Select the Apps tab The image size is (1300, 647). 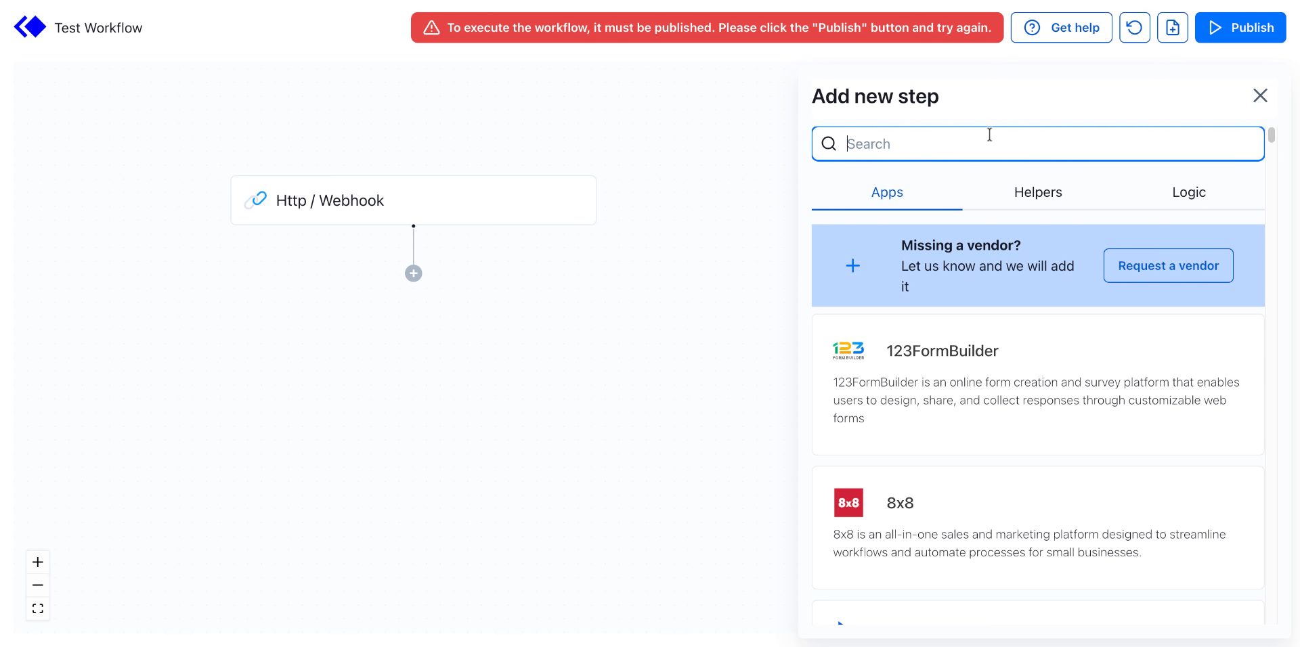(886, 192)
